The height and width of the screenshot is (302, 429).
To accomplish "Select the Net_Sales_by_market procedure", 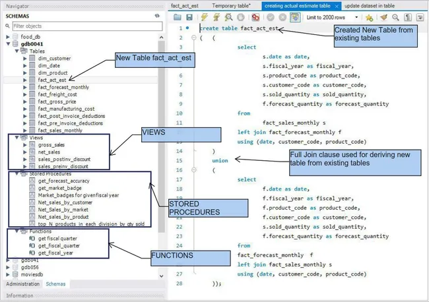I will (x=63, y=210).
